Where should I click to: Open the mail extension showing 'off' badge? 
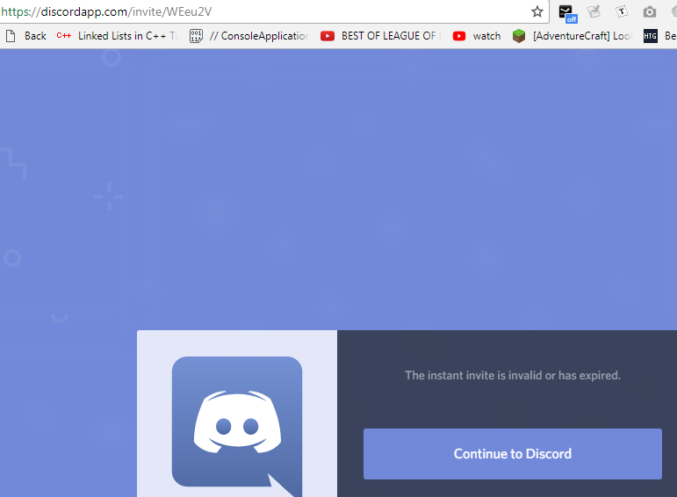[x=567, y=13]
